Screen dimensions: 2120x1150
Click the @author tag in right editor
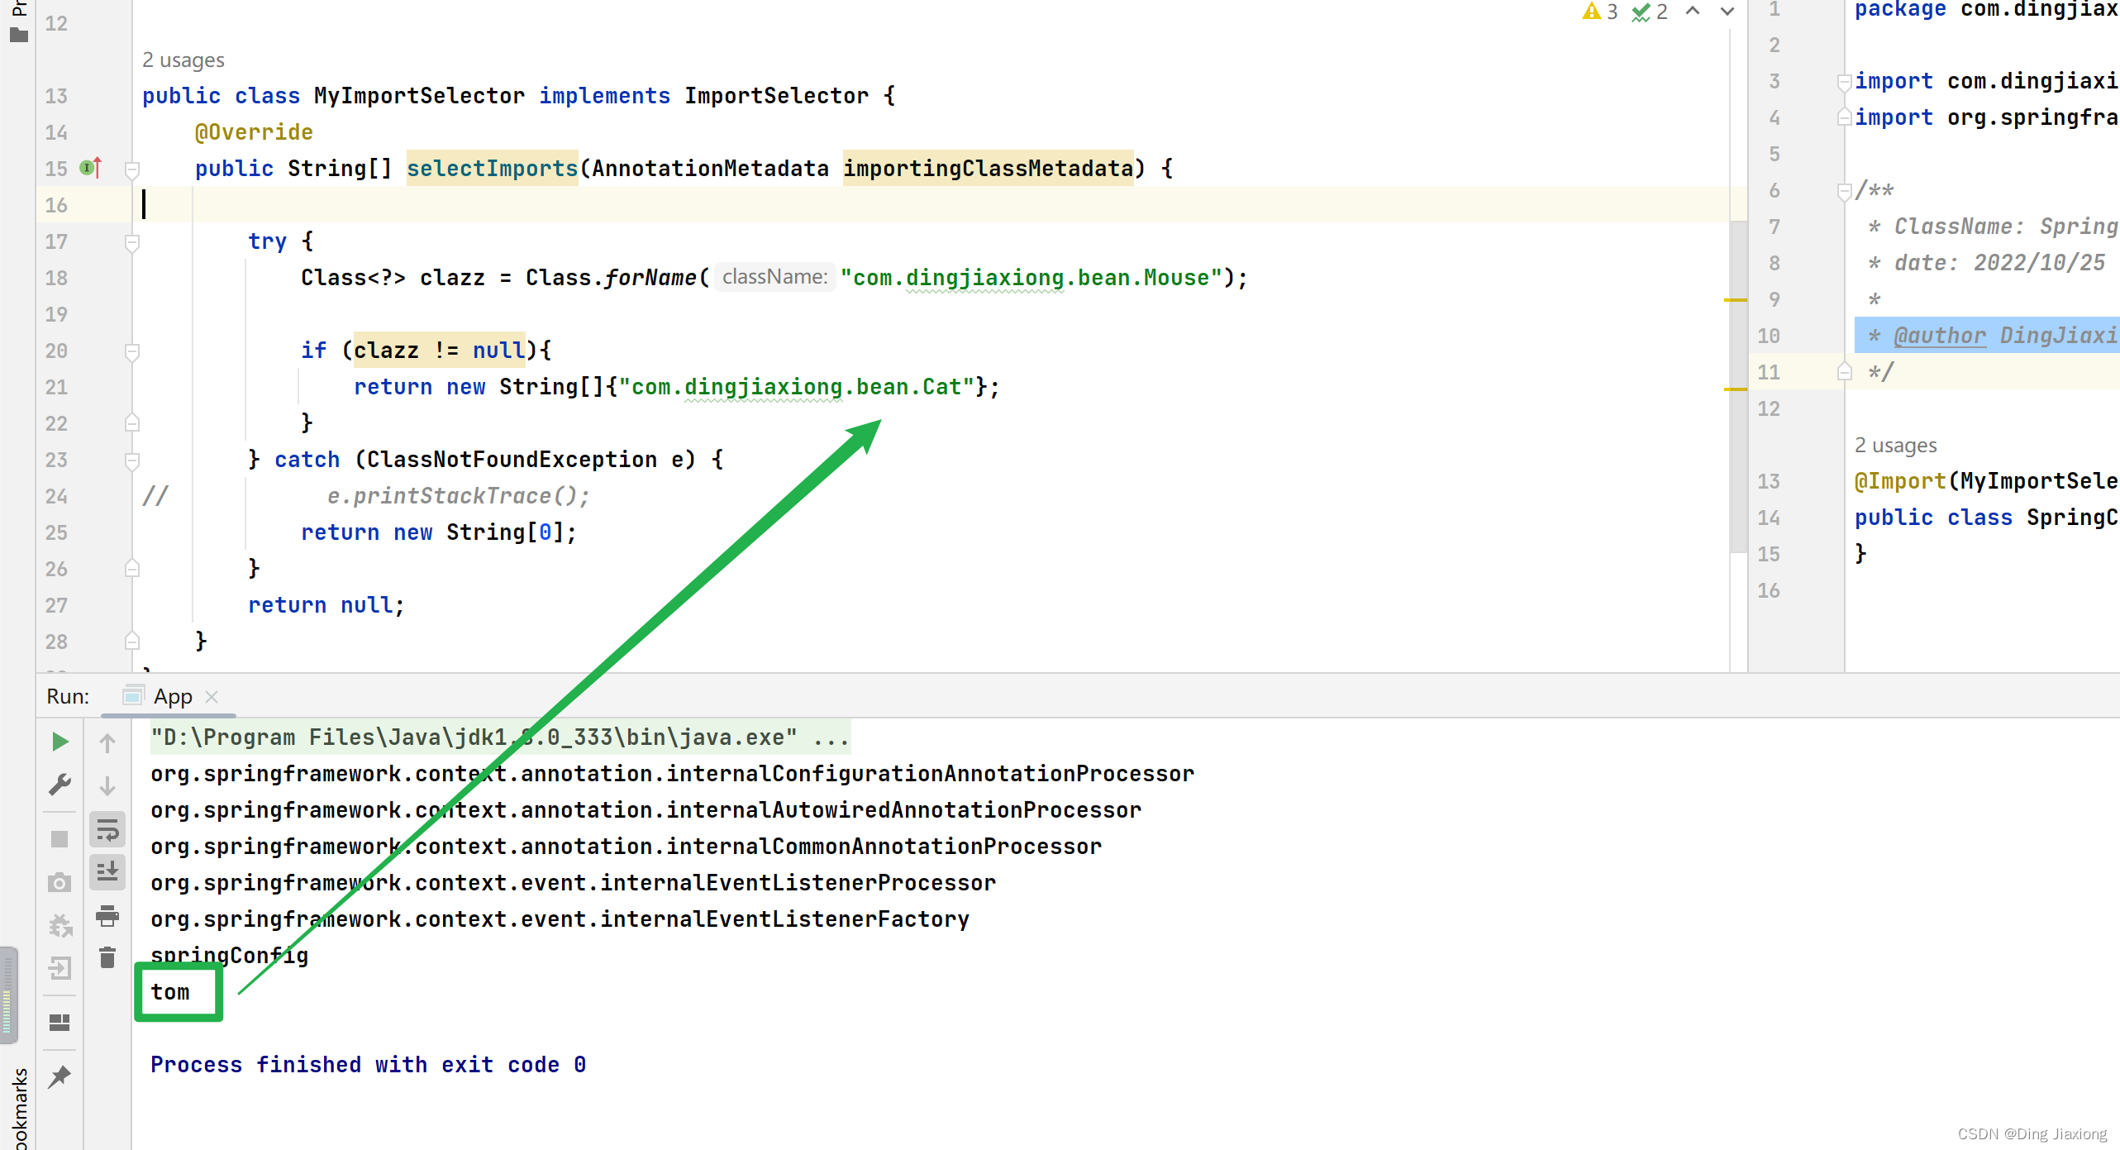tap(1939, 335)
